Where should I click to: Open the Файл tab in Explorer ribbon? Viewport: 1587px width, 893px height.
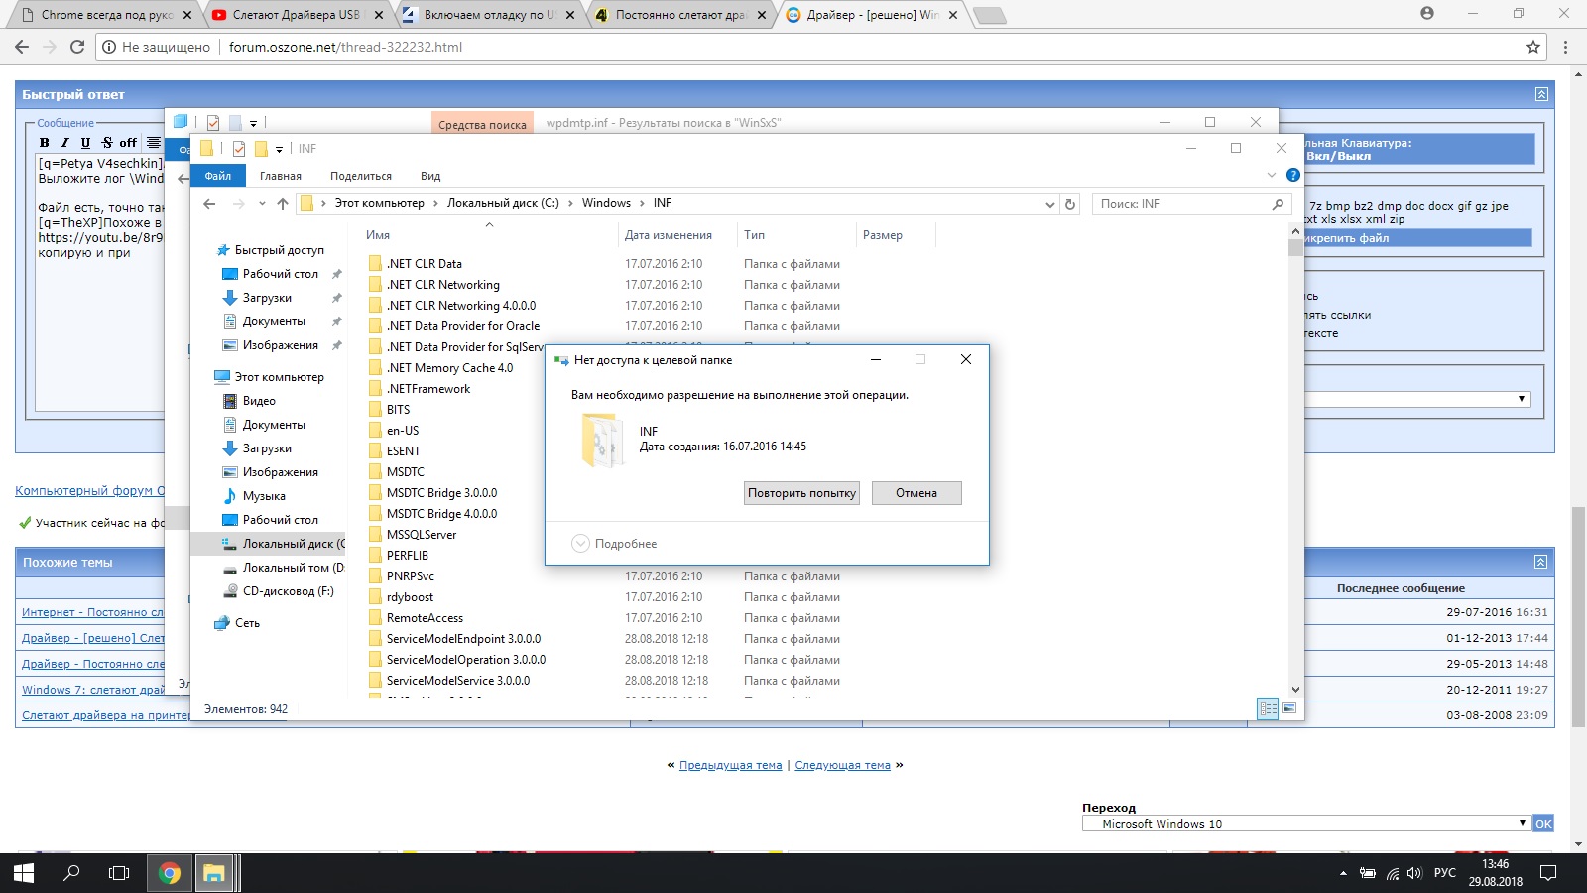(x=218, y=176)
